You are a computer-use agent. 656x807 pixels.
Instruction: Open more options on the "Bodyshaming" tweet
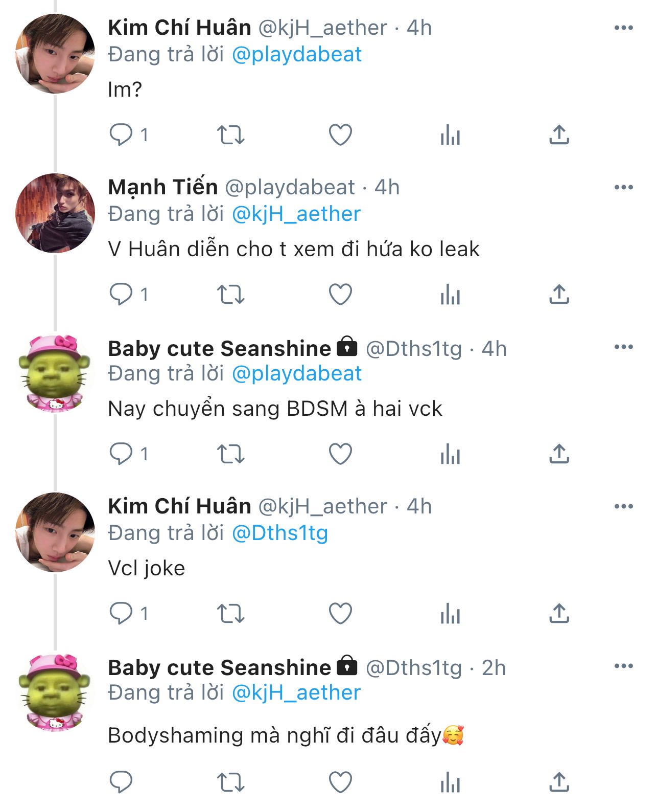pyautogui.click(x=623, y=666)
